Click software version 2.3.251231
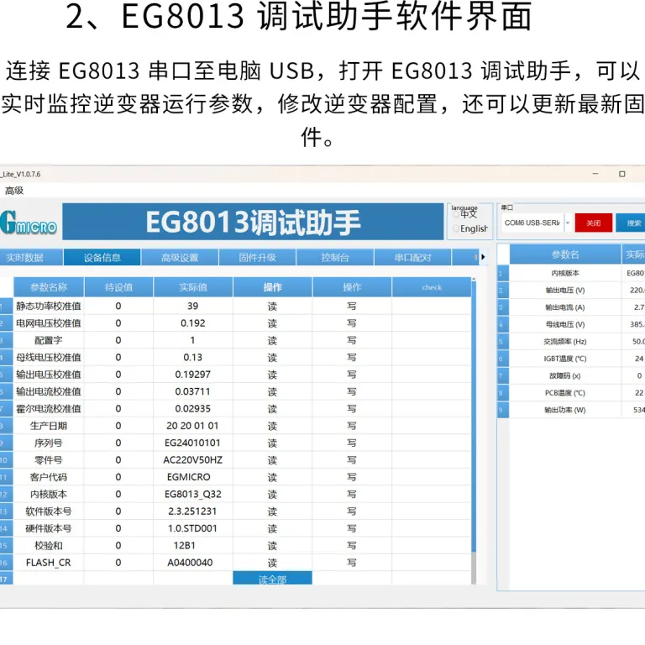The height and width of the screenshot is (645, 645). coord(192,511)
